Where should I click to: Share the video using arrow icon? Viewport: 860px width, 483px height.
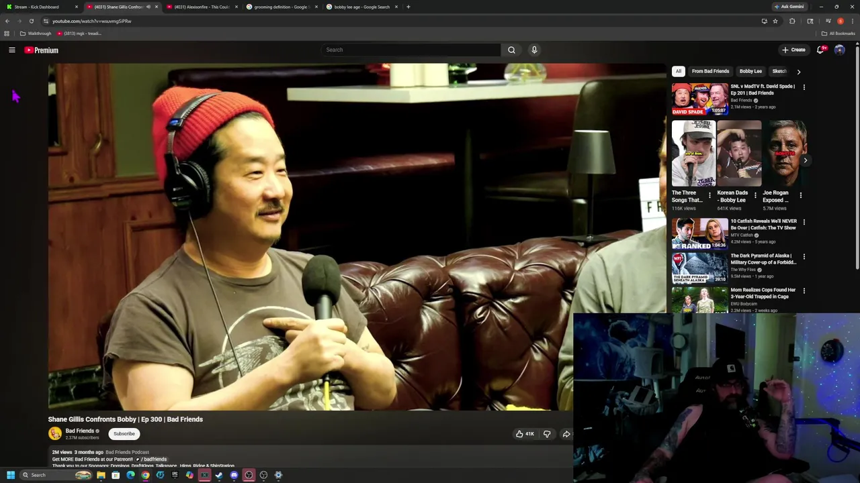566,434
